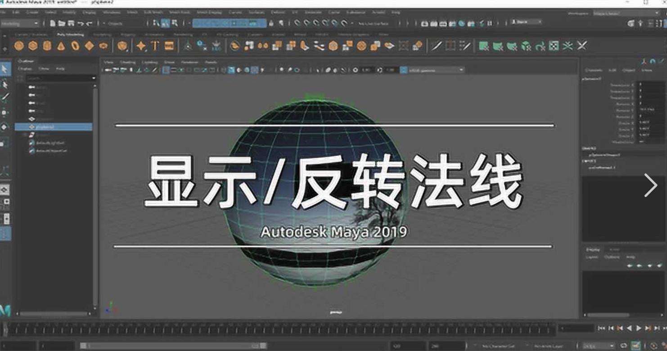Open the Modeling menu set dropdown

pyautogui.click(x=20, y=23)
